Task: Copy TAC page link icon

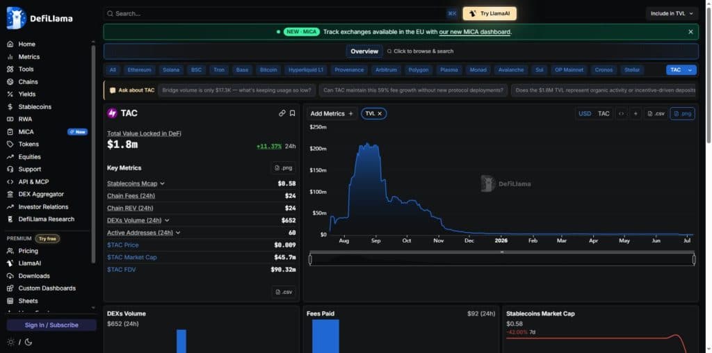Action: 282,113
